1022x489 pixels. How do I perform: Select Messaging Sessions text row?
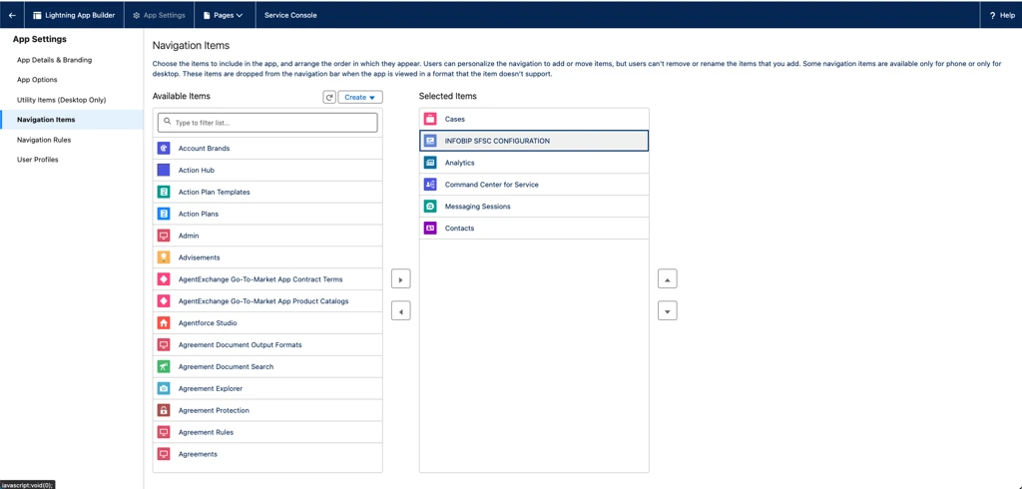(x=477, y=206)
